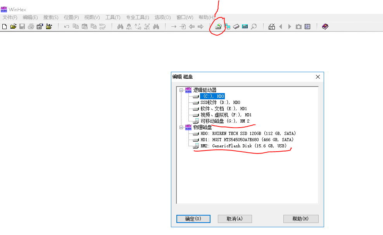The image size is (383, 235).
Task: Open the 选项(O) menu
Action: (x=163, y=17)
